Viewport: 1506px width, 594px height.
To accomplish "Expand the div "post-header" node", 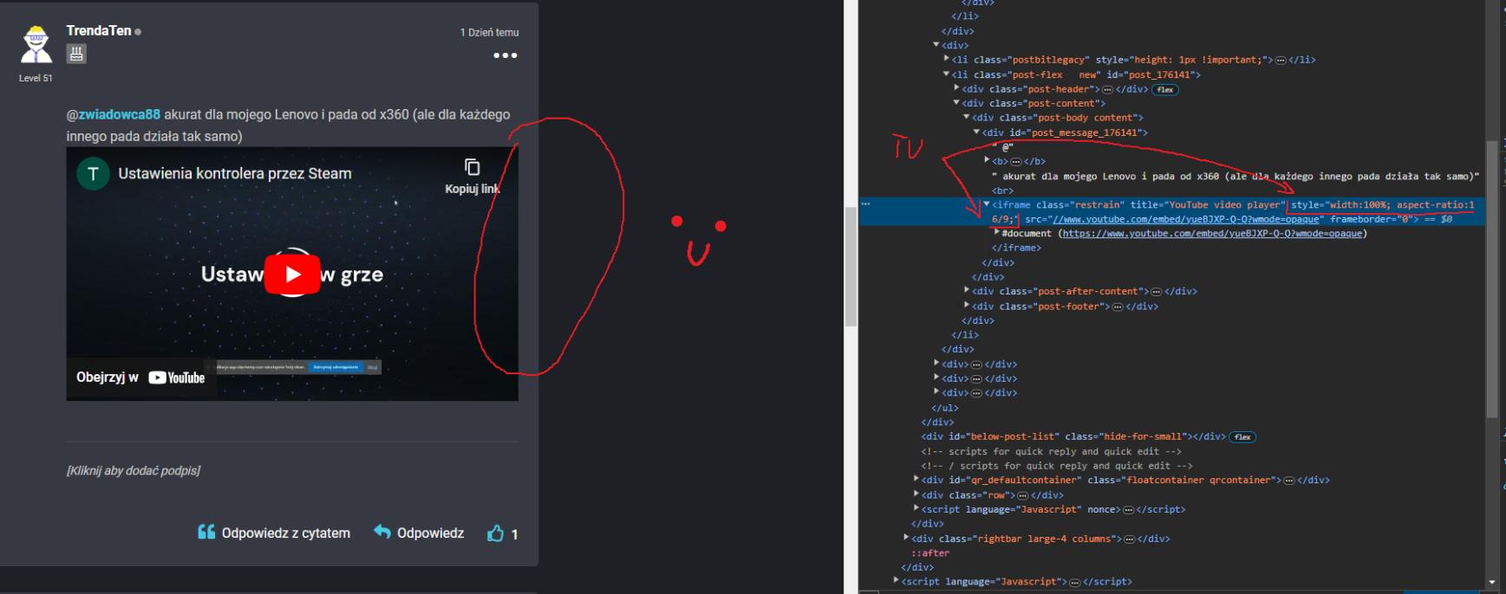I will coord(956,88).
